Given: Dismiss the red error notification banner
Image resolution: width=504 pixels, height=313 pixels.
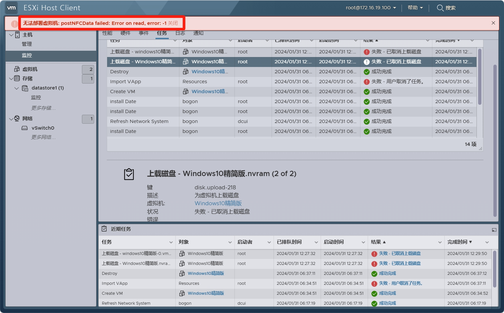Looking at the screenshot, I should pyautogui.click(x=493, y=23).
